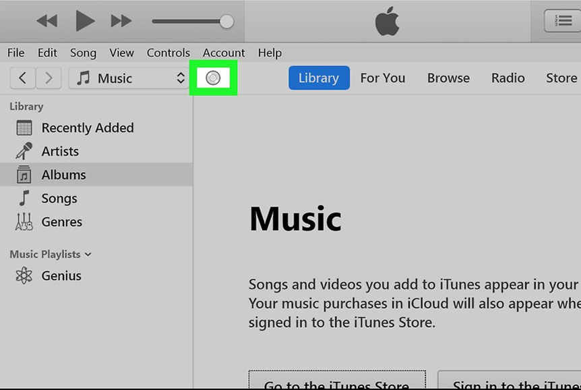The height and width of the screenshot is (390, 581).
Task: Start playback with the play button
Action: 85,21
